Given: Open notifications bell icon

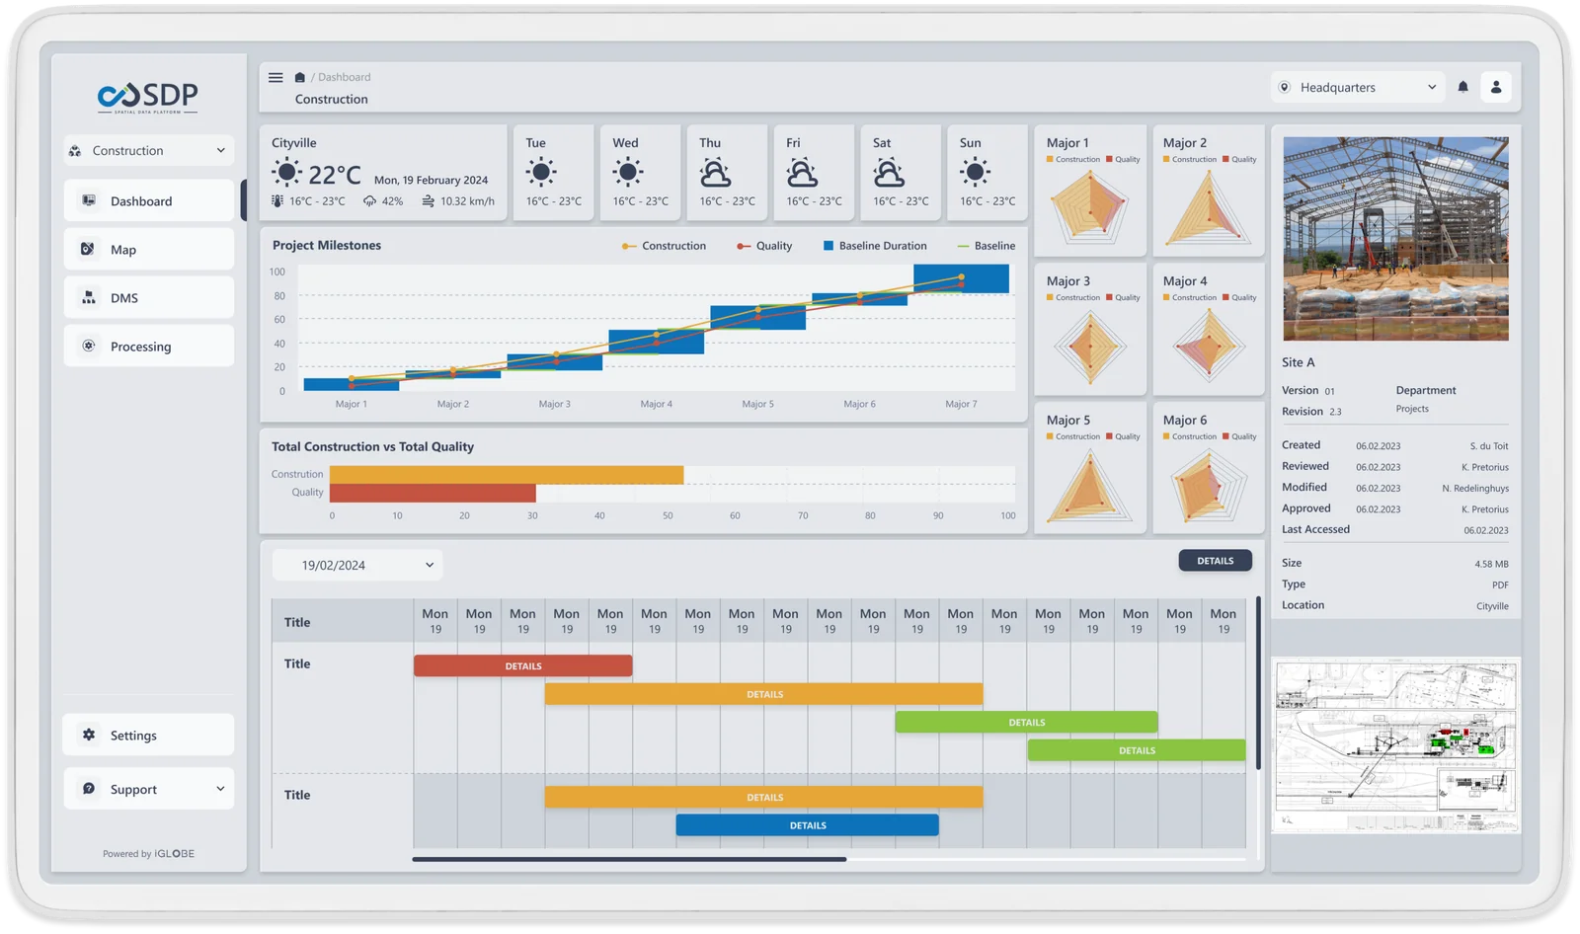Looking at the screenshot, I should (x=1462, y=87).
